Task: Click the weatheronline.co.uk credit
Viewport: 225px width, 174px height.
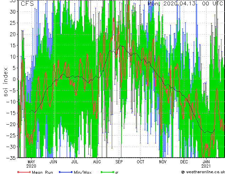Action: 203,172
